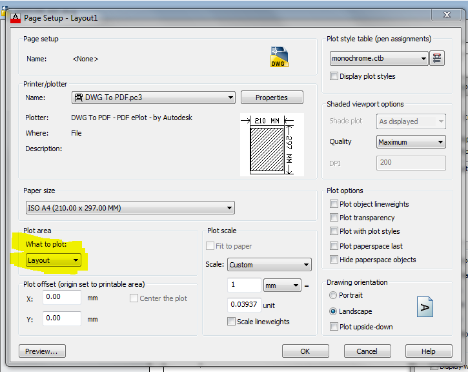
Task: Open the printer name DWG To PDF.pc3 dropdown
Action: [154, 98]
